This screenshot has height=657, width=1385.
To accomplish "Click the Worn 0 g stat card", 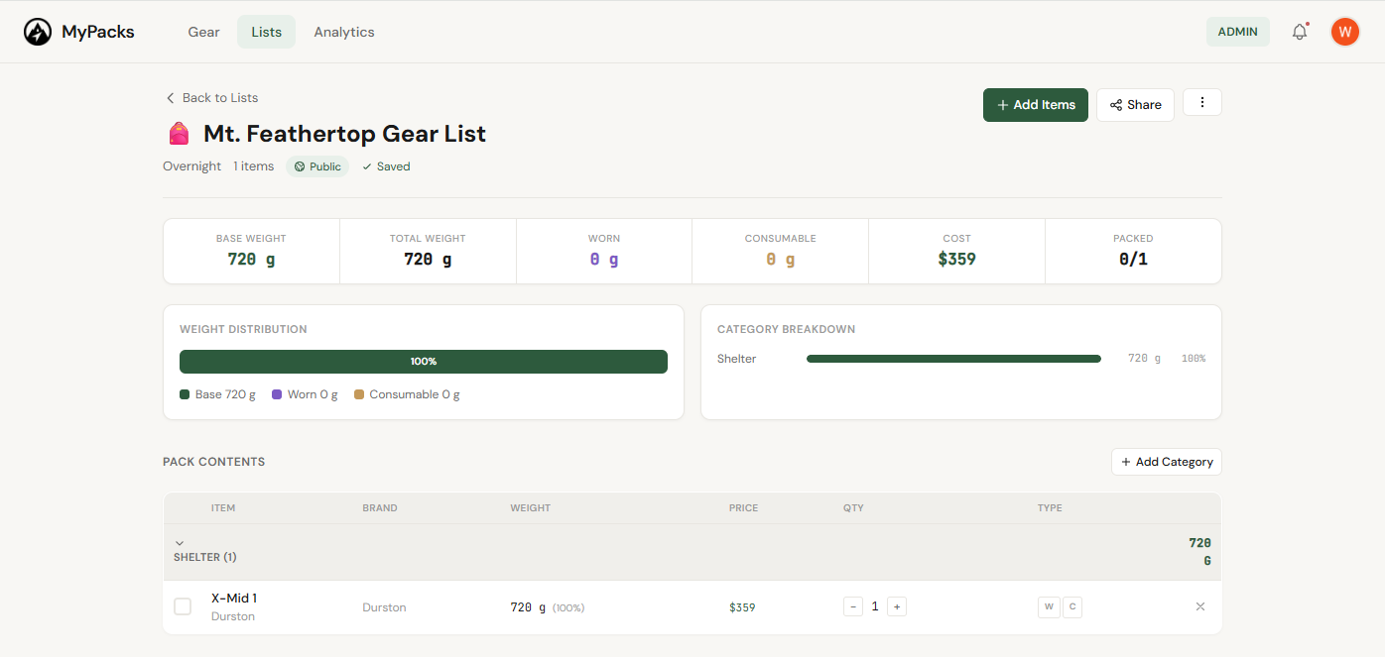I will coord(604,251).
